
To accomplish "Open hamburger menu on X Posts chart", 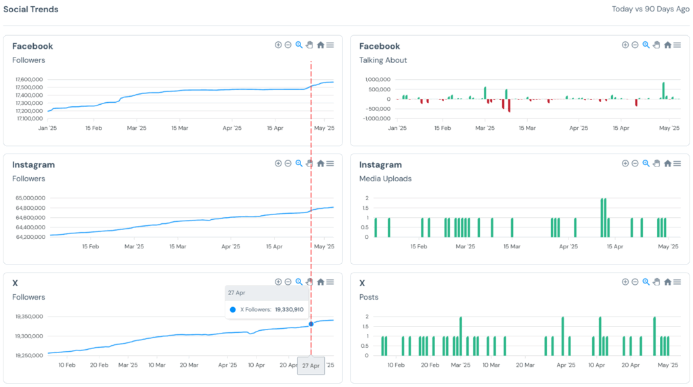I will [677, 282].
